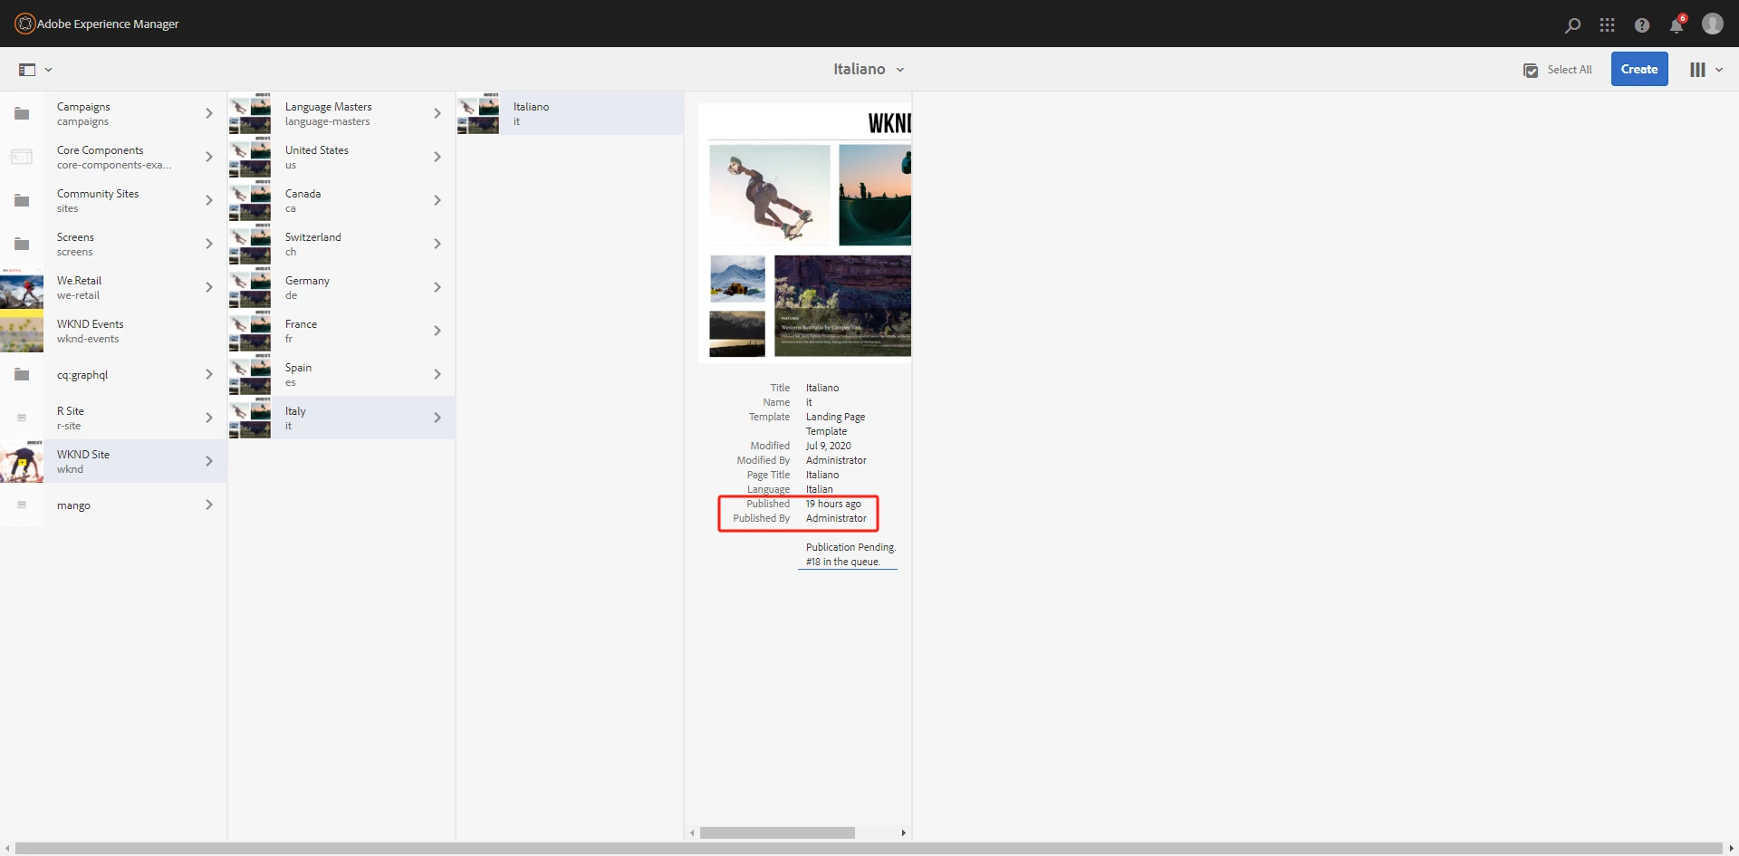Open the Solutions grid icon
This screenshot has height=856, width=1739.
click(x=1607, y=25)
